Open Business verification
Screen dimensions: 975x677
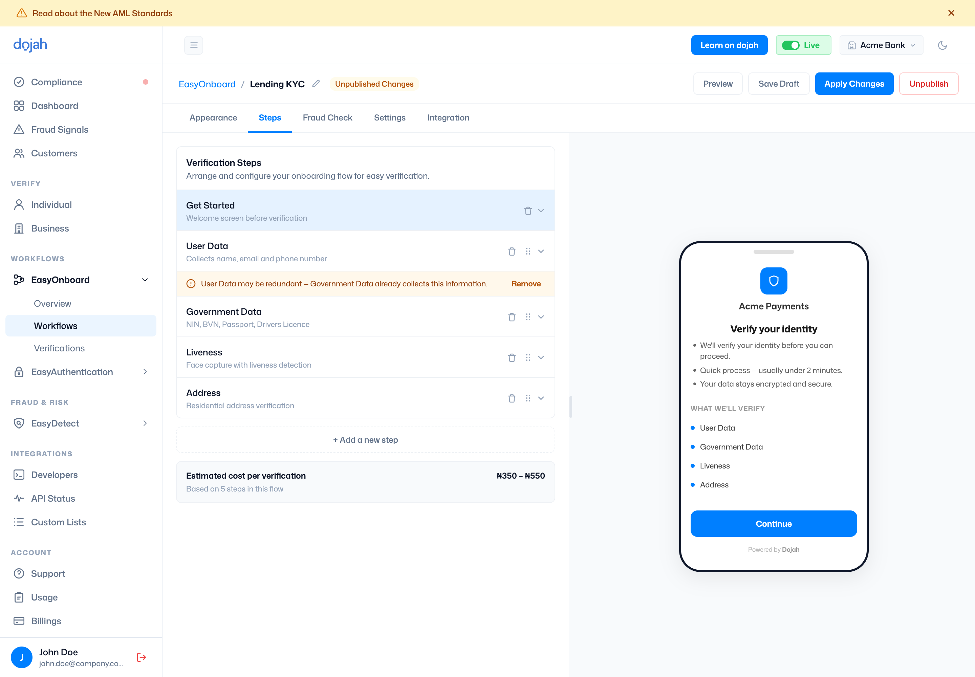click(x=81, y=228)
